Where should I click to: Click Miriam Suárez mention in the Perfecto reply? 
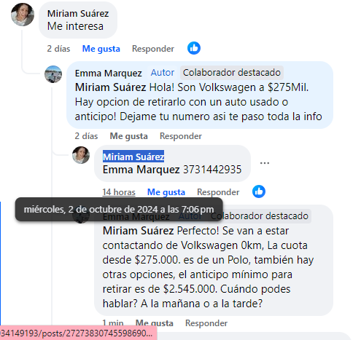138,231
